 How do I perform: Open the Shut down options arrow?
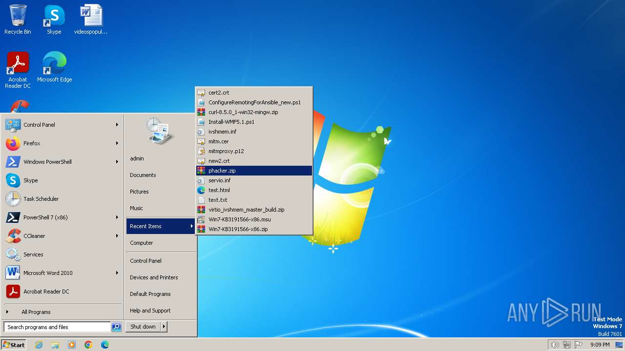[164, 327]
